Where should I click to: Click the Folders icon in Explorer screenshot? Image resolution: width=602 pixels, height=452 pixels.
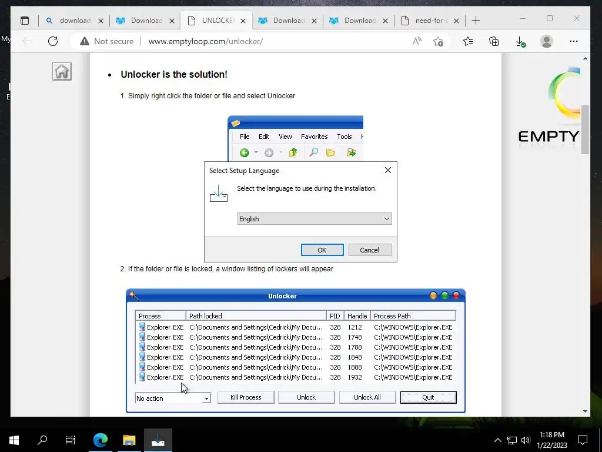[330, 152]
